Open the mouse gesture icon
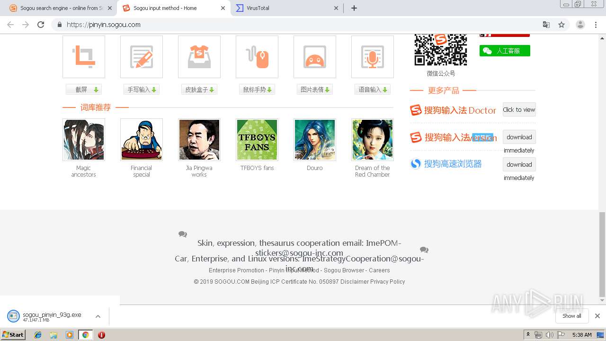606x341 pixels. click(x=257, y=57)
